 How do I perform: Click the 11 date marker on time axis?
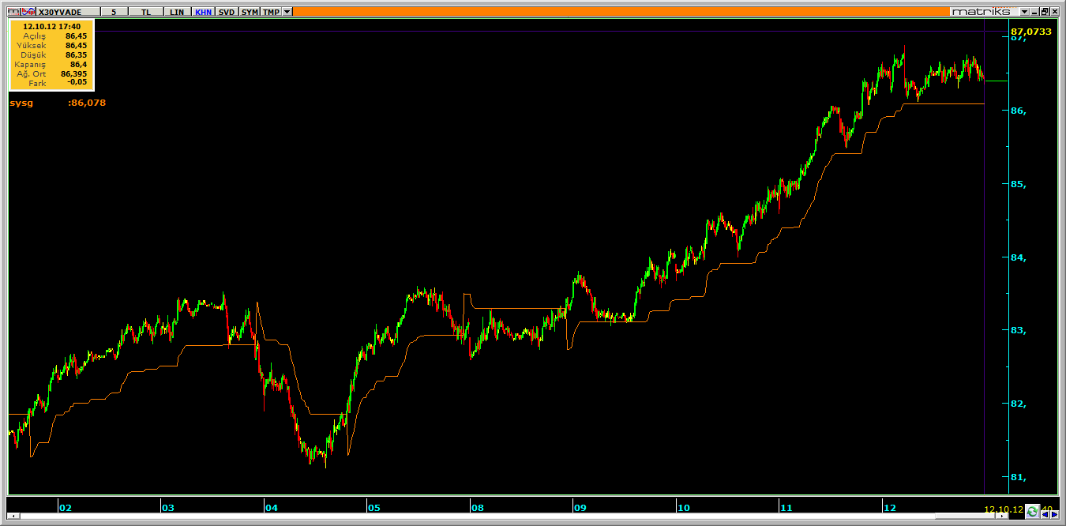point(786,508)
